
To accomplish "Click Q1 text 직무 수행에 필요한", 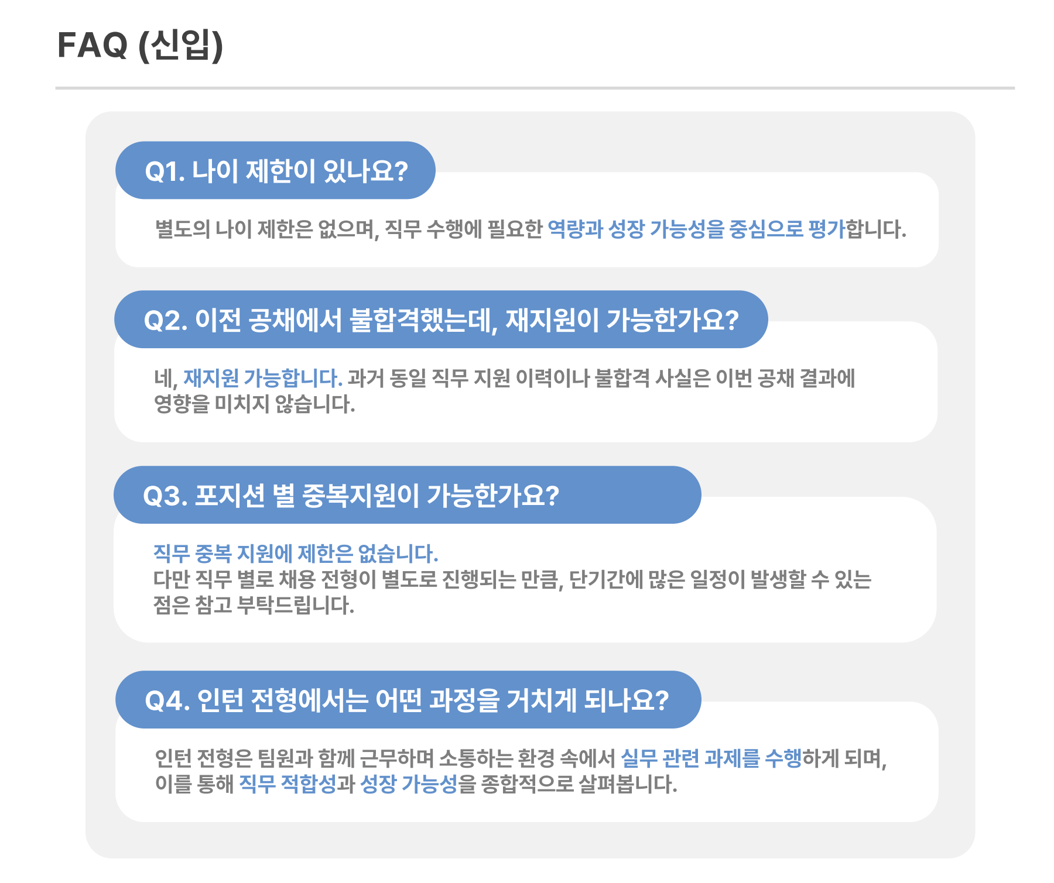I will [464, 229].
